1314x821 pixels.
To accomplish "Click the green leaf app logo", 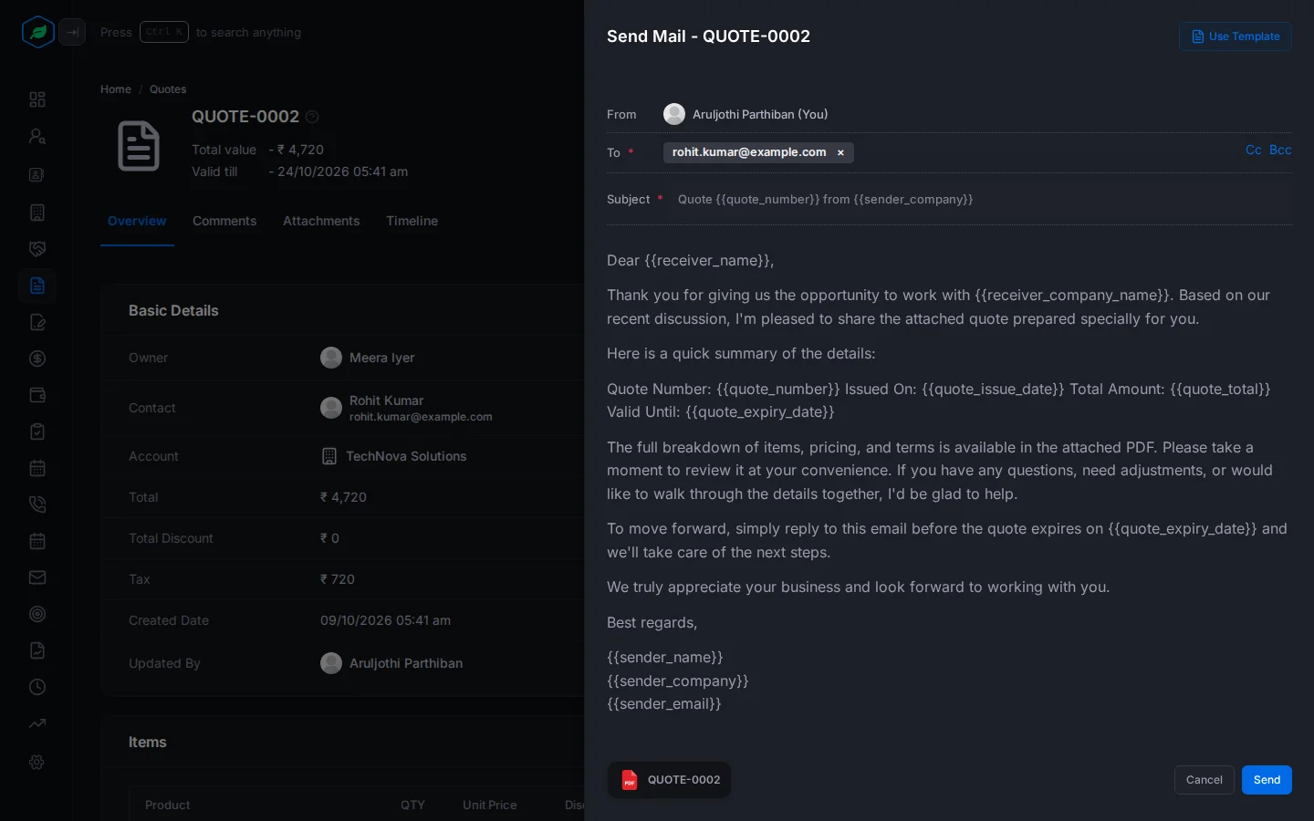I will pyautogui.click(x=37, y=32).
